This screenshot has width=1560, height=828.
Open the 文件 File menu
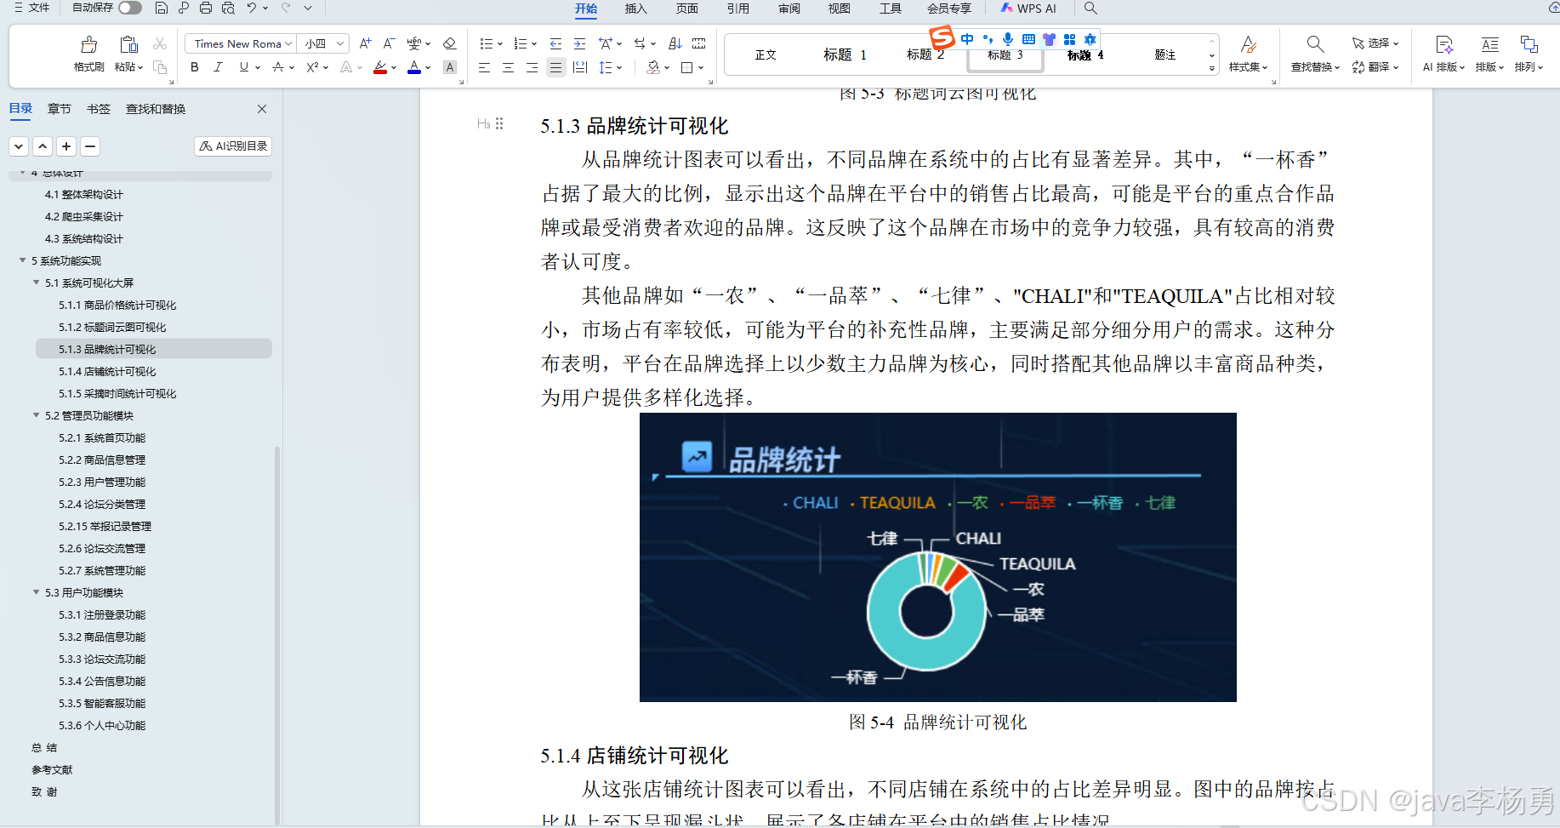(x=32, y=8)
